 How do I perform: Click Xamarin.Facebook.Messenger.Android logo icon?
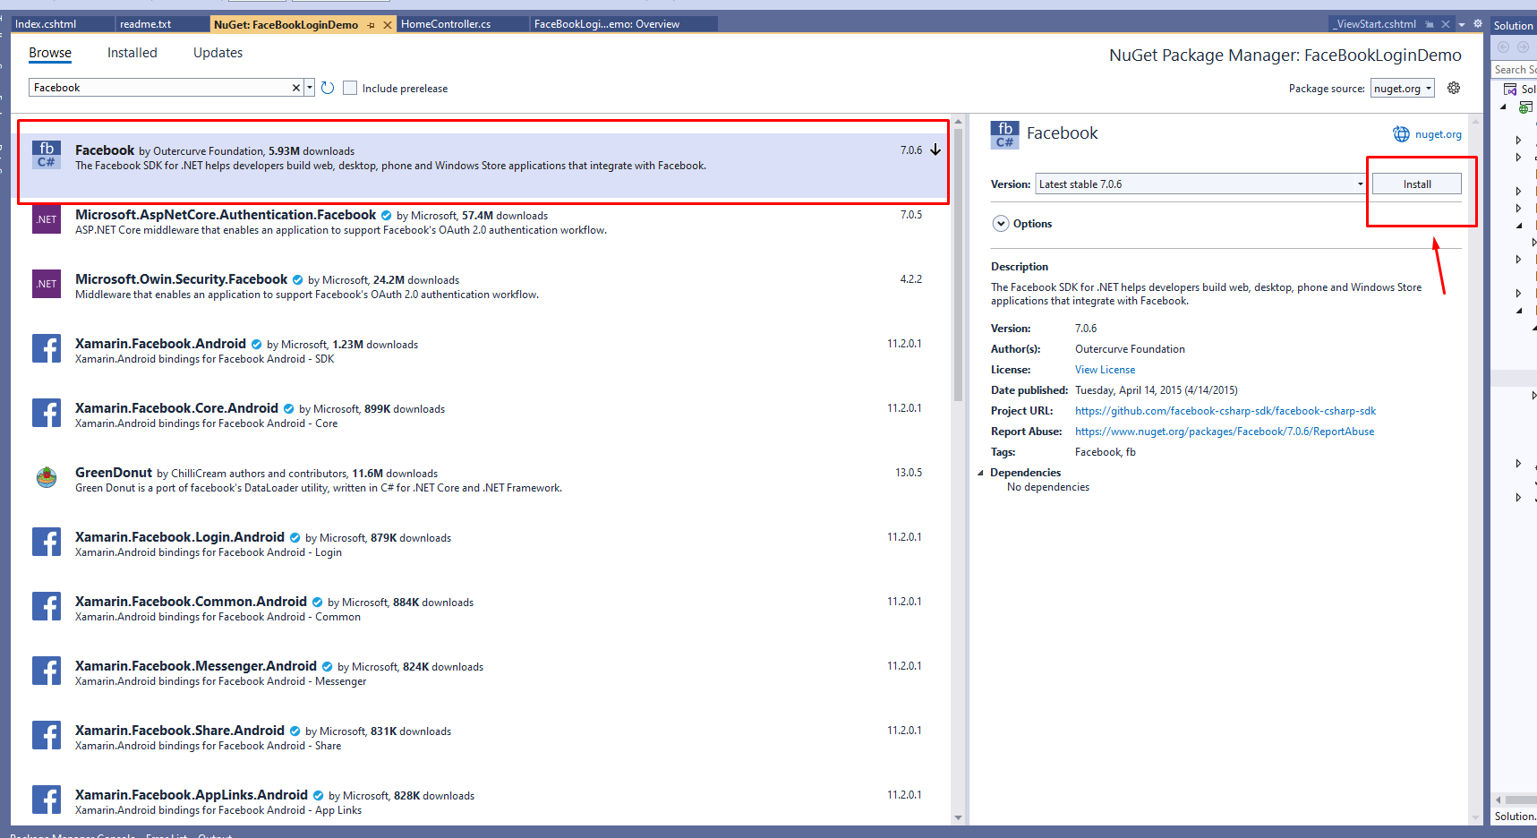click(47, 671)
